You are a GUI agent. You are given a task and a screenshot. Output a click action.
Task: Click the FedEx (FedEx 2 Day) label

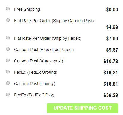(x=34, y=95)
